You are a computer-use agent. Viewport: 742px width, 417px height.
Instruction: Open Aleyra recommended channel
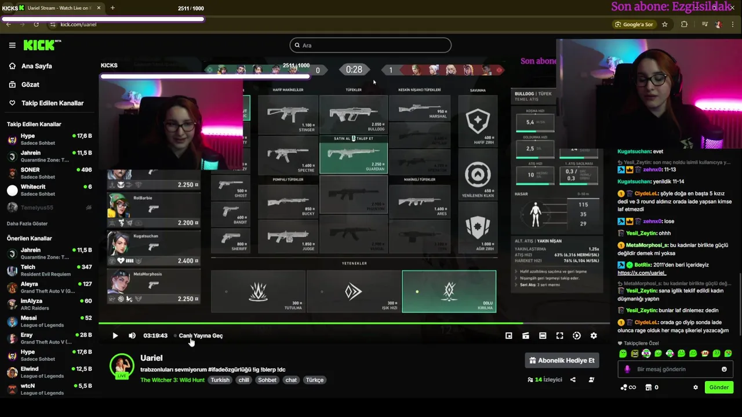click(49, 287)
